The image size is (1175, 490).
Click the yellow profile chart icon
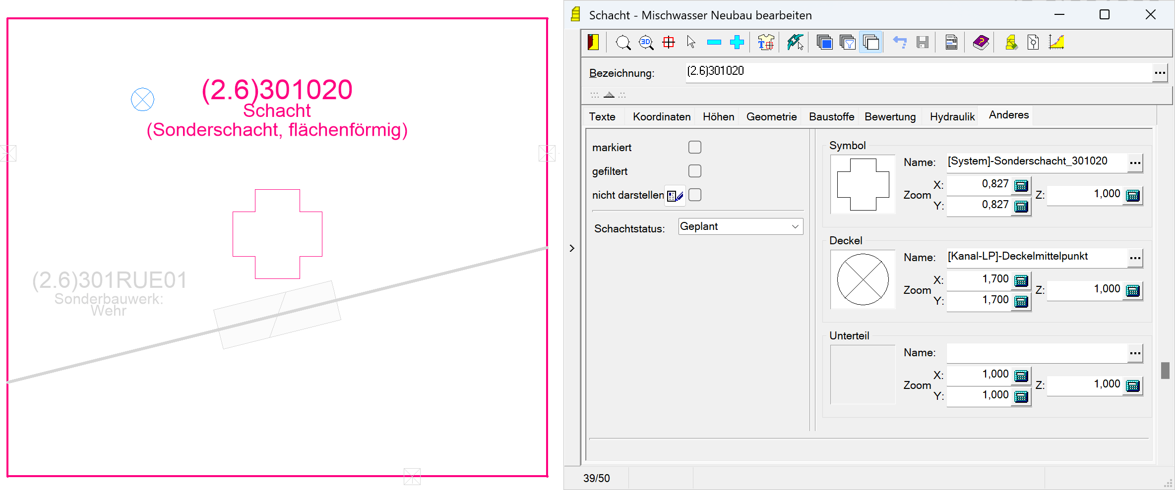[x=1056, y=43]
